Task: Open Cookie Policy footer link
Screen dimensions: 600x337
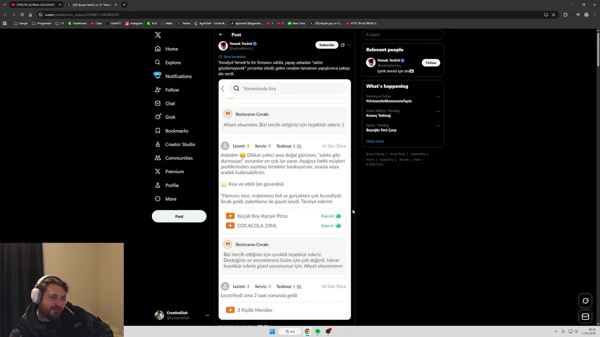Action: [418, 154]
